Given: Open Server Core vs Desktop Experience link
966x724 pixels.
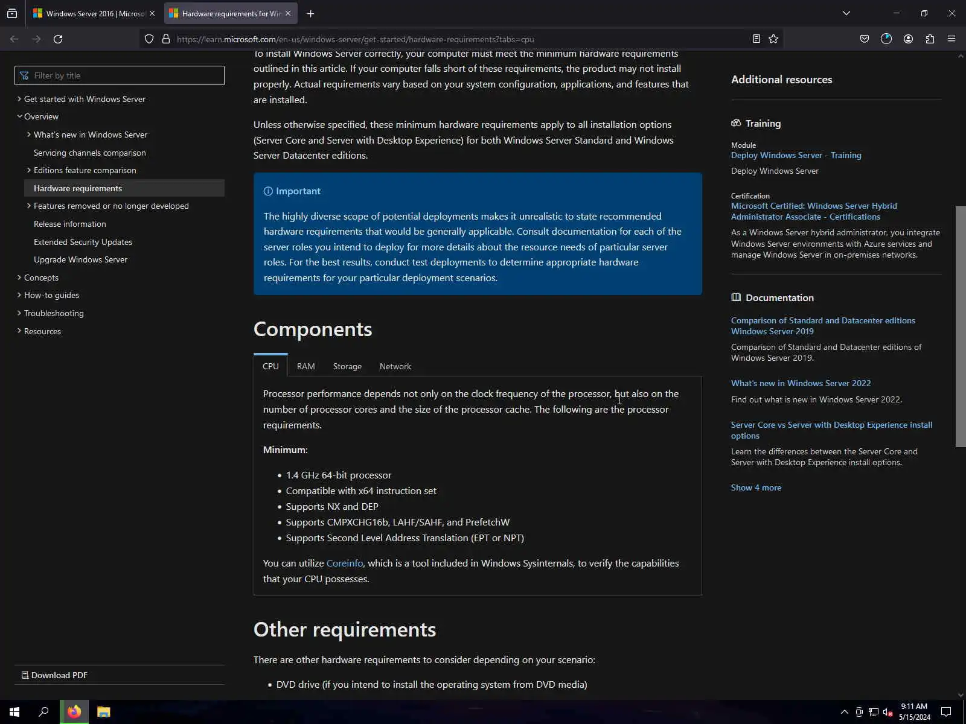Looking at the screenshot, I should click(832, 430).
